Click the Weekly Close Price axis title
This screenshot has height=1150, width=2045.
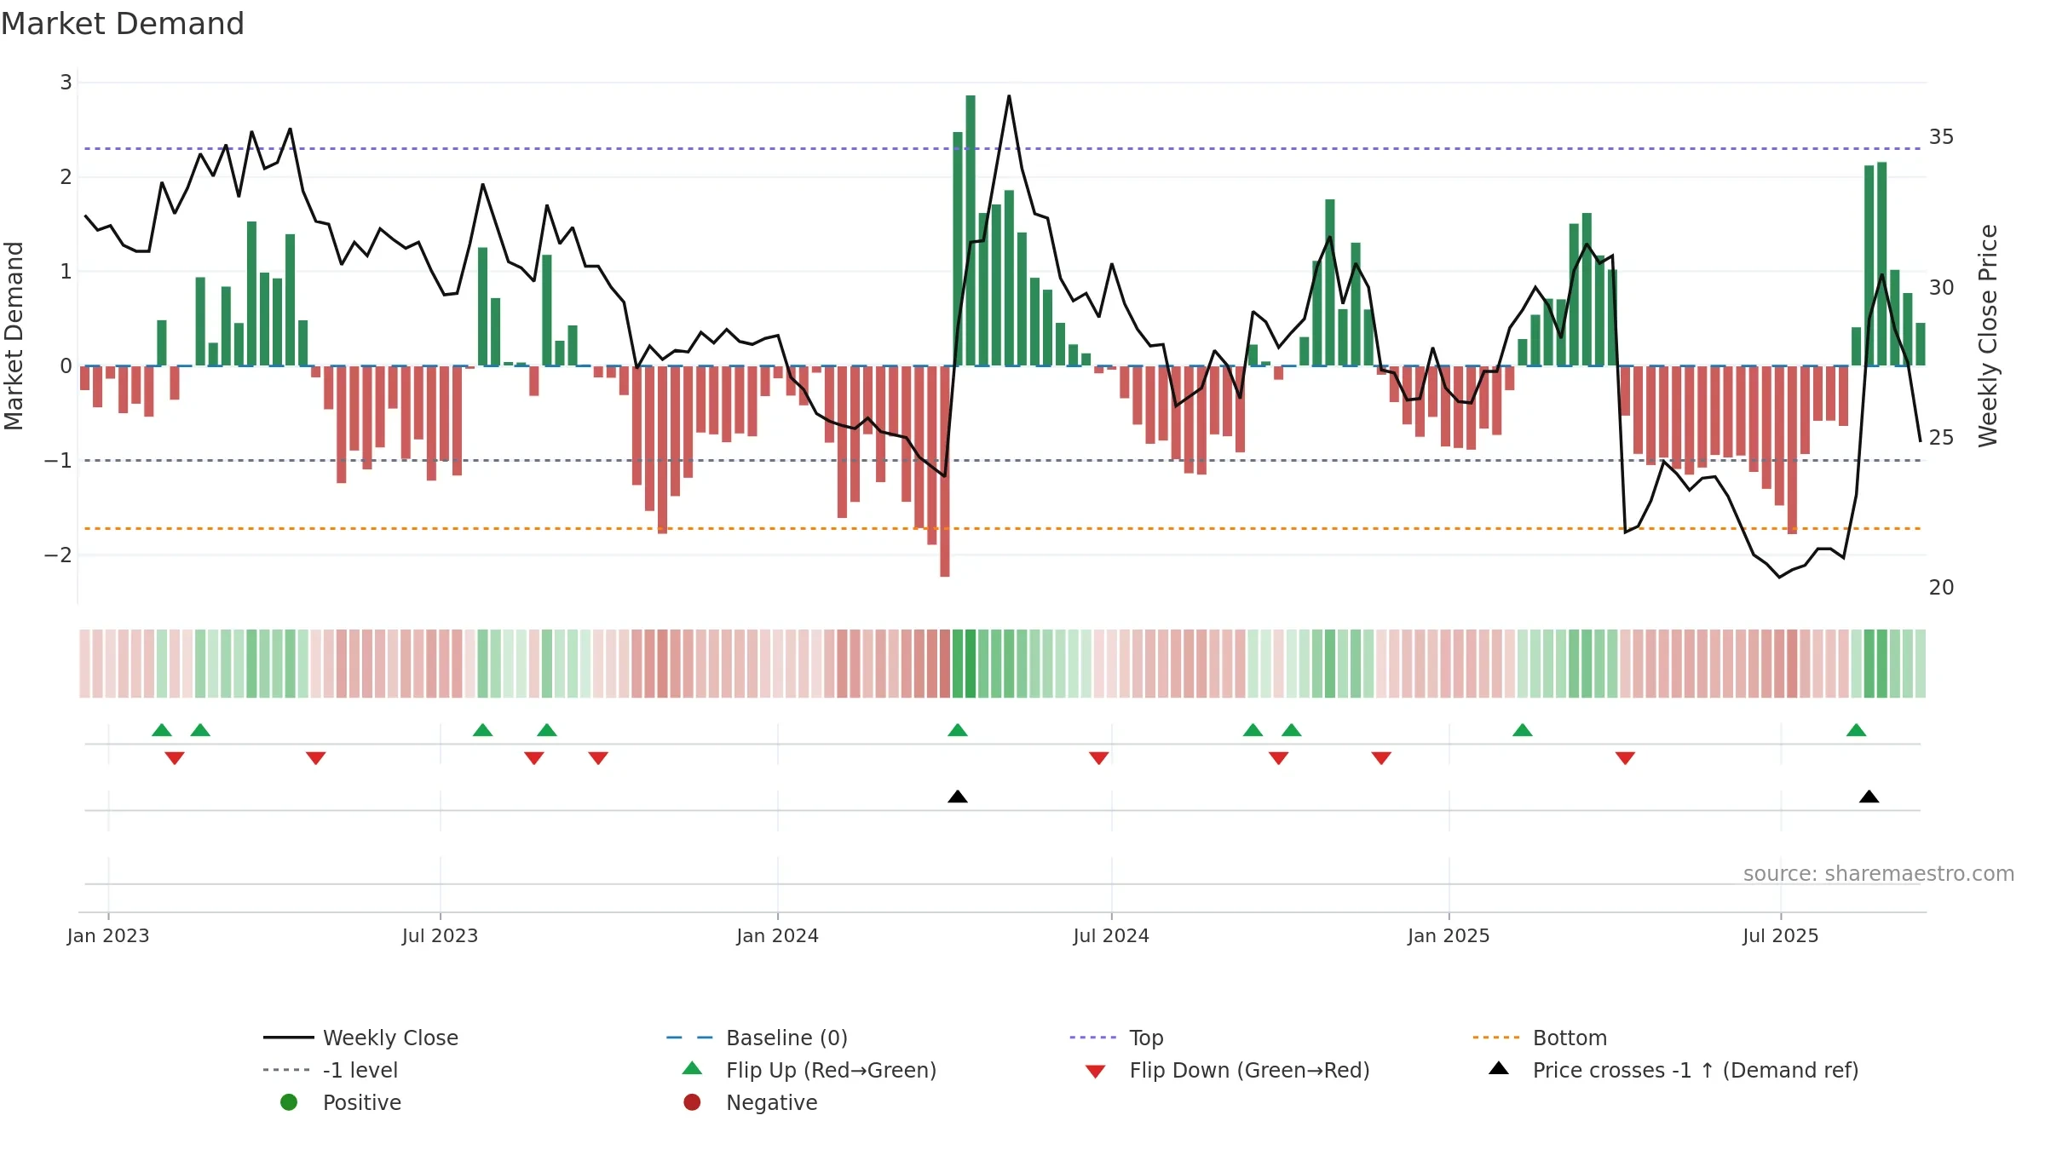pos(1988,336)
